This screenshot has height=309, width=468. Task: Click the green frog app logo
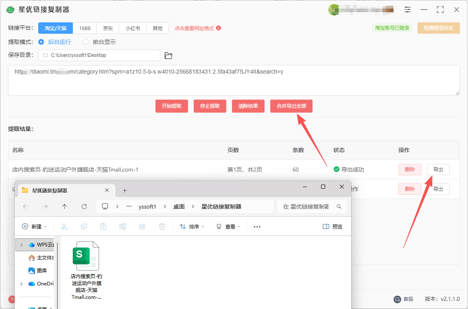point(11,10)
